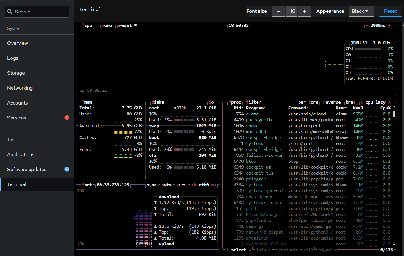Open Applications in the Tools section
The width and height of the screenshot is (404, 256).
point(37,155)
